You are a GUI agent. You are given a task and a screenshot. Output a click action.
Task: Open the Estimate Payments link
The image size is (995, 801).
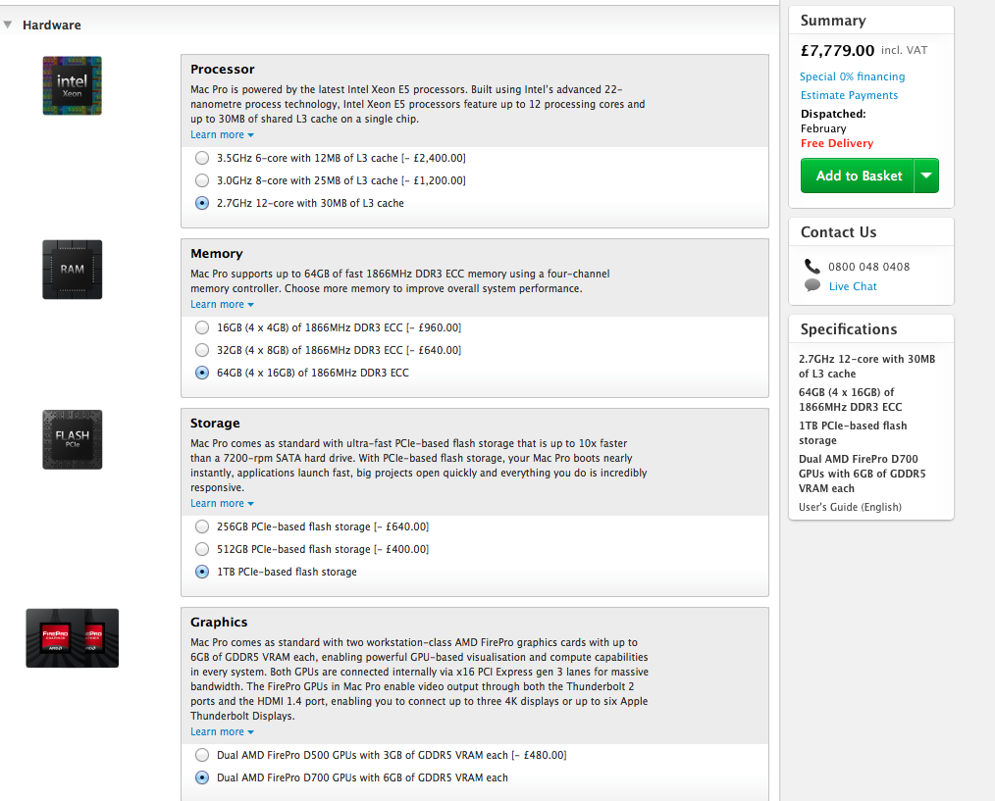point(849,95)
